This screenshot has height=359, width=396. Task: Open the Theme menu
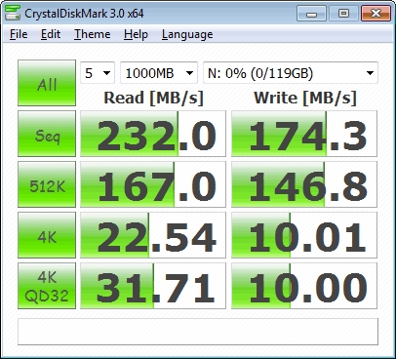pyautogui.click(x=93, y=34)
